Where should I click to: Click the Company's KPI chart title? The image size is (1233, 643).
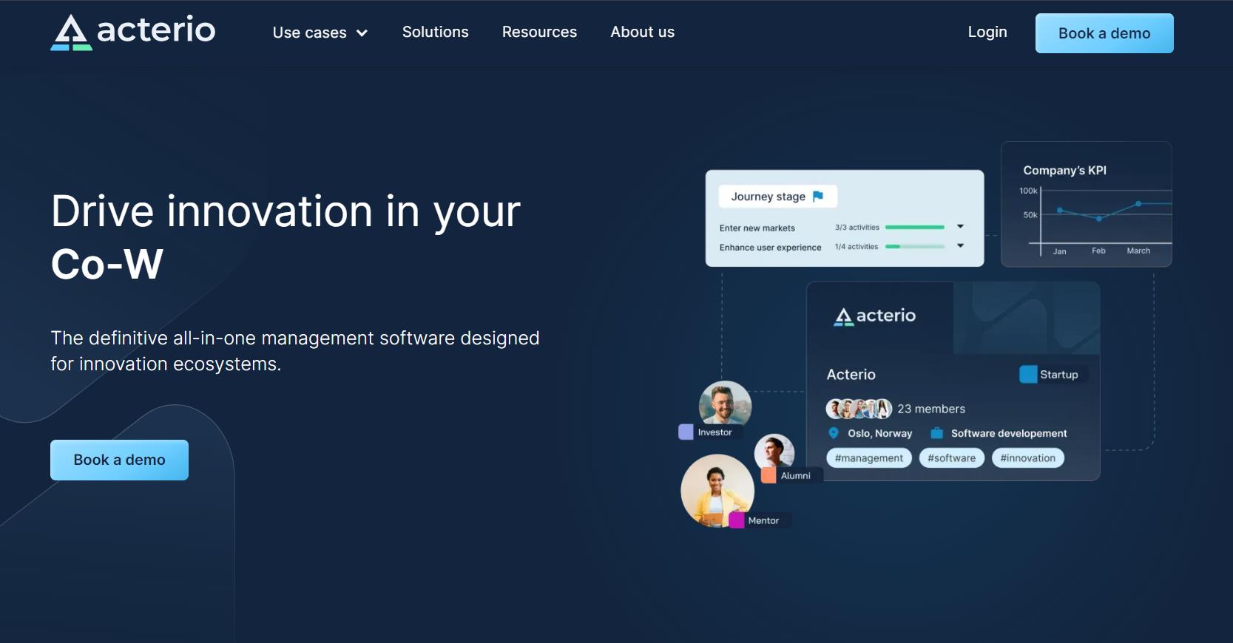point(1064,170)
